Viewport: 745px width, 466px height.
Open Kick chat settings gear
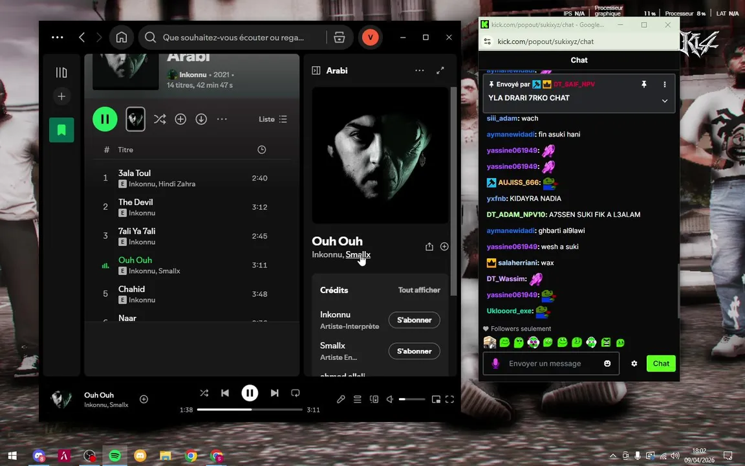(x=634, y=363)
